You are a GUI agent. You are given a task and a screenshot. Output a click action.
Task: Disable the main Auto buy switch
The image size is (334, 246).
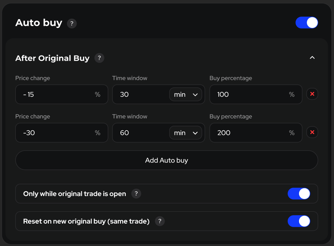[307, 23]
